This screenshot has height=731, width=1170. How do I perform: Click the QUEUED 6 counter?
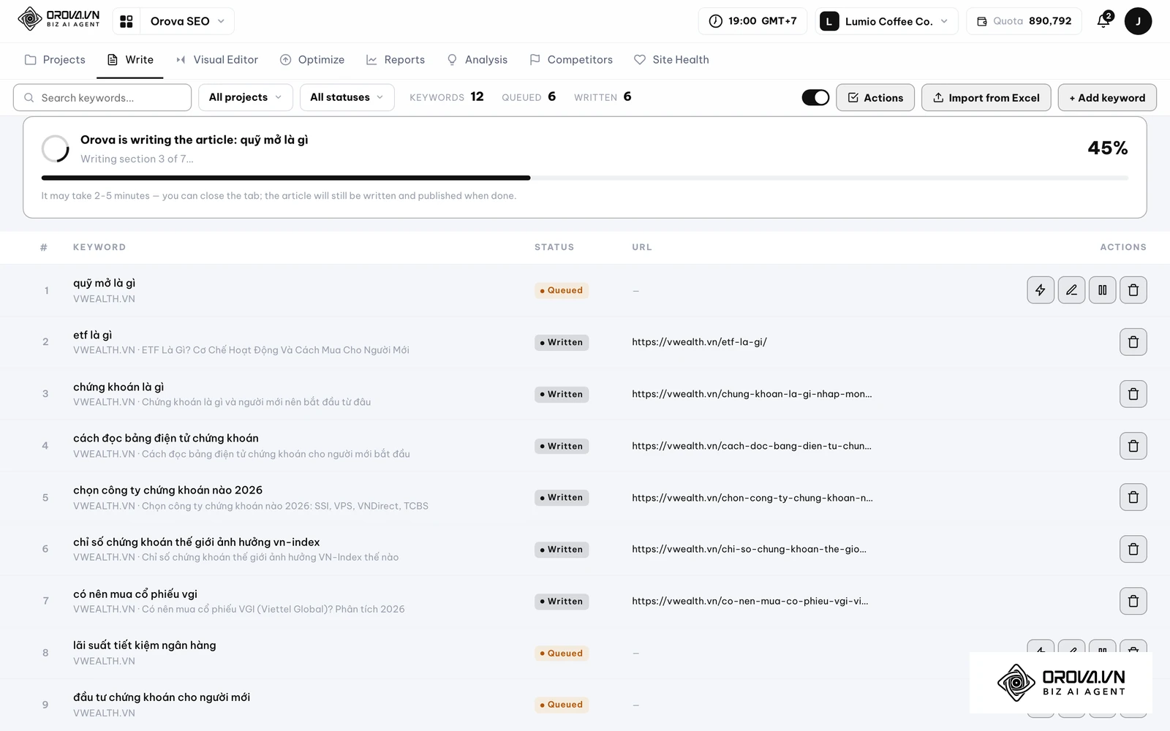point(529,97)
